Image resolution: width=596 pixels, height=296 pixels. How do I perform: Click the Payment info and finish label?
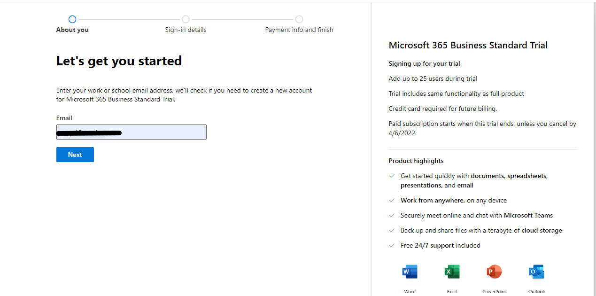[x=299, y=30]
